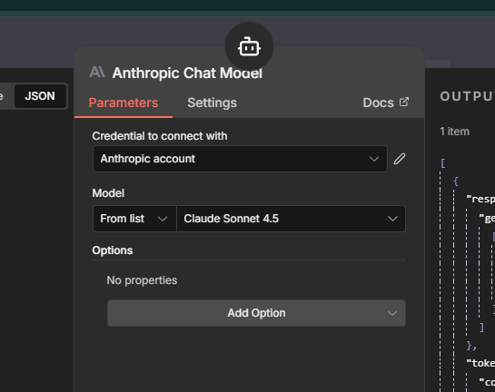Open the Docs external link icon
Image resolution: width=495 pixels, height=392 pixels.
(x=404, y=102)
